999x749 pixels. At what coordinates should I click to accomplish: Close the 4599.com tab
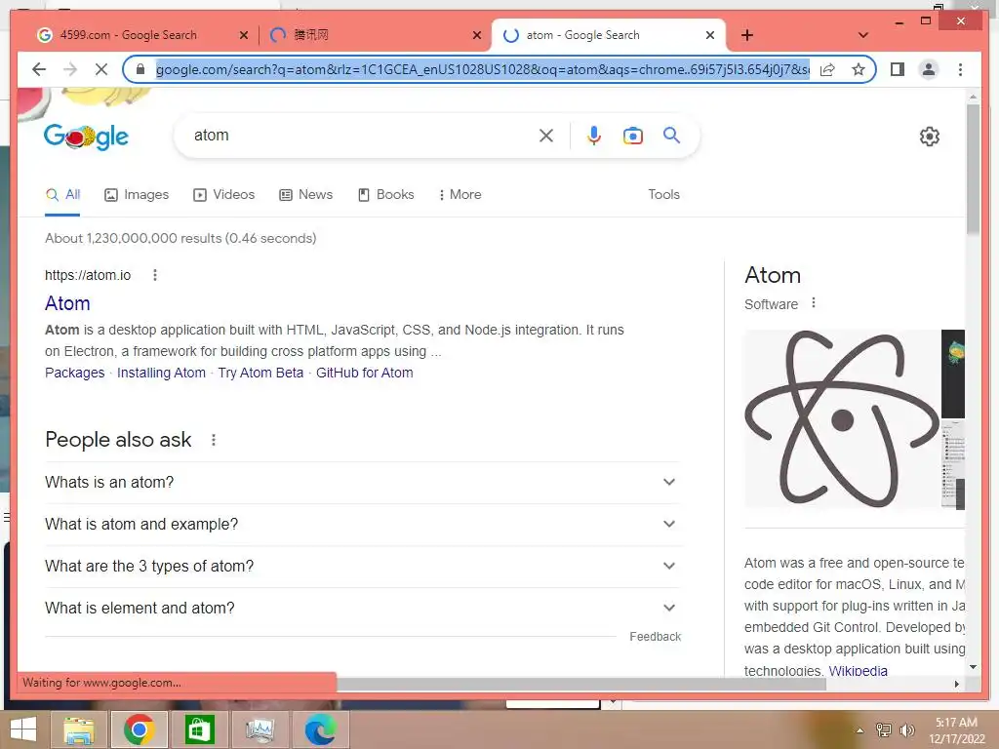click(x=243, y=35)
